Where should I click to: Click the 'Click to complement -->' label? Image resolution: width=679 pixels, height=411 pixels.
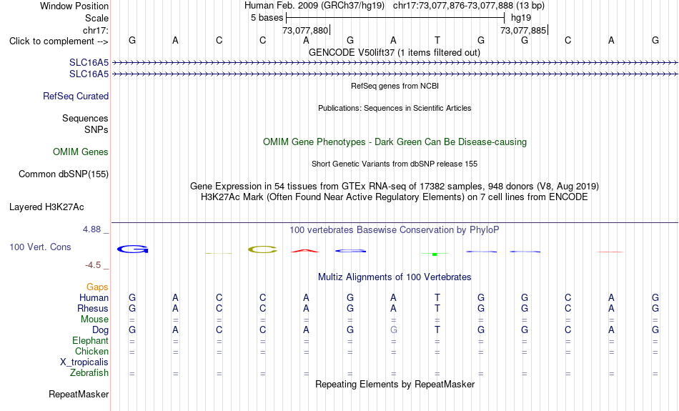[x=59, y=41]
